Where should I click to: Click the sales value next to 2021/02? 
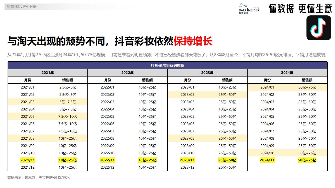point(68,95)
